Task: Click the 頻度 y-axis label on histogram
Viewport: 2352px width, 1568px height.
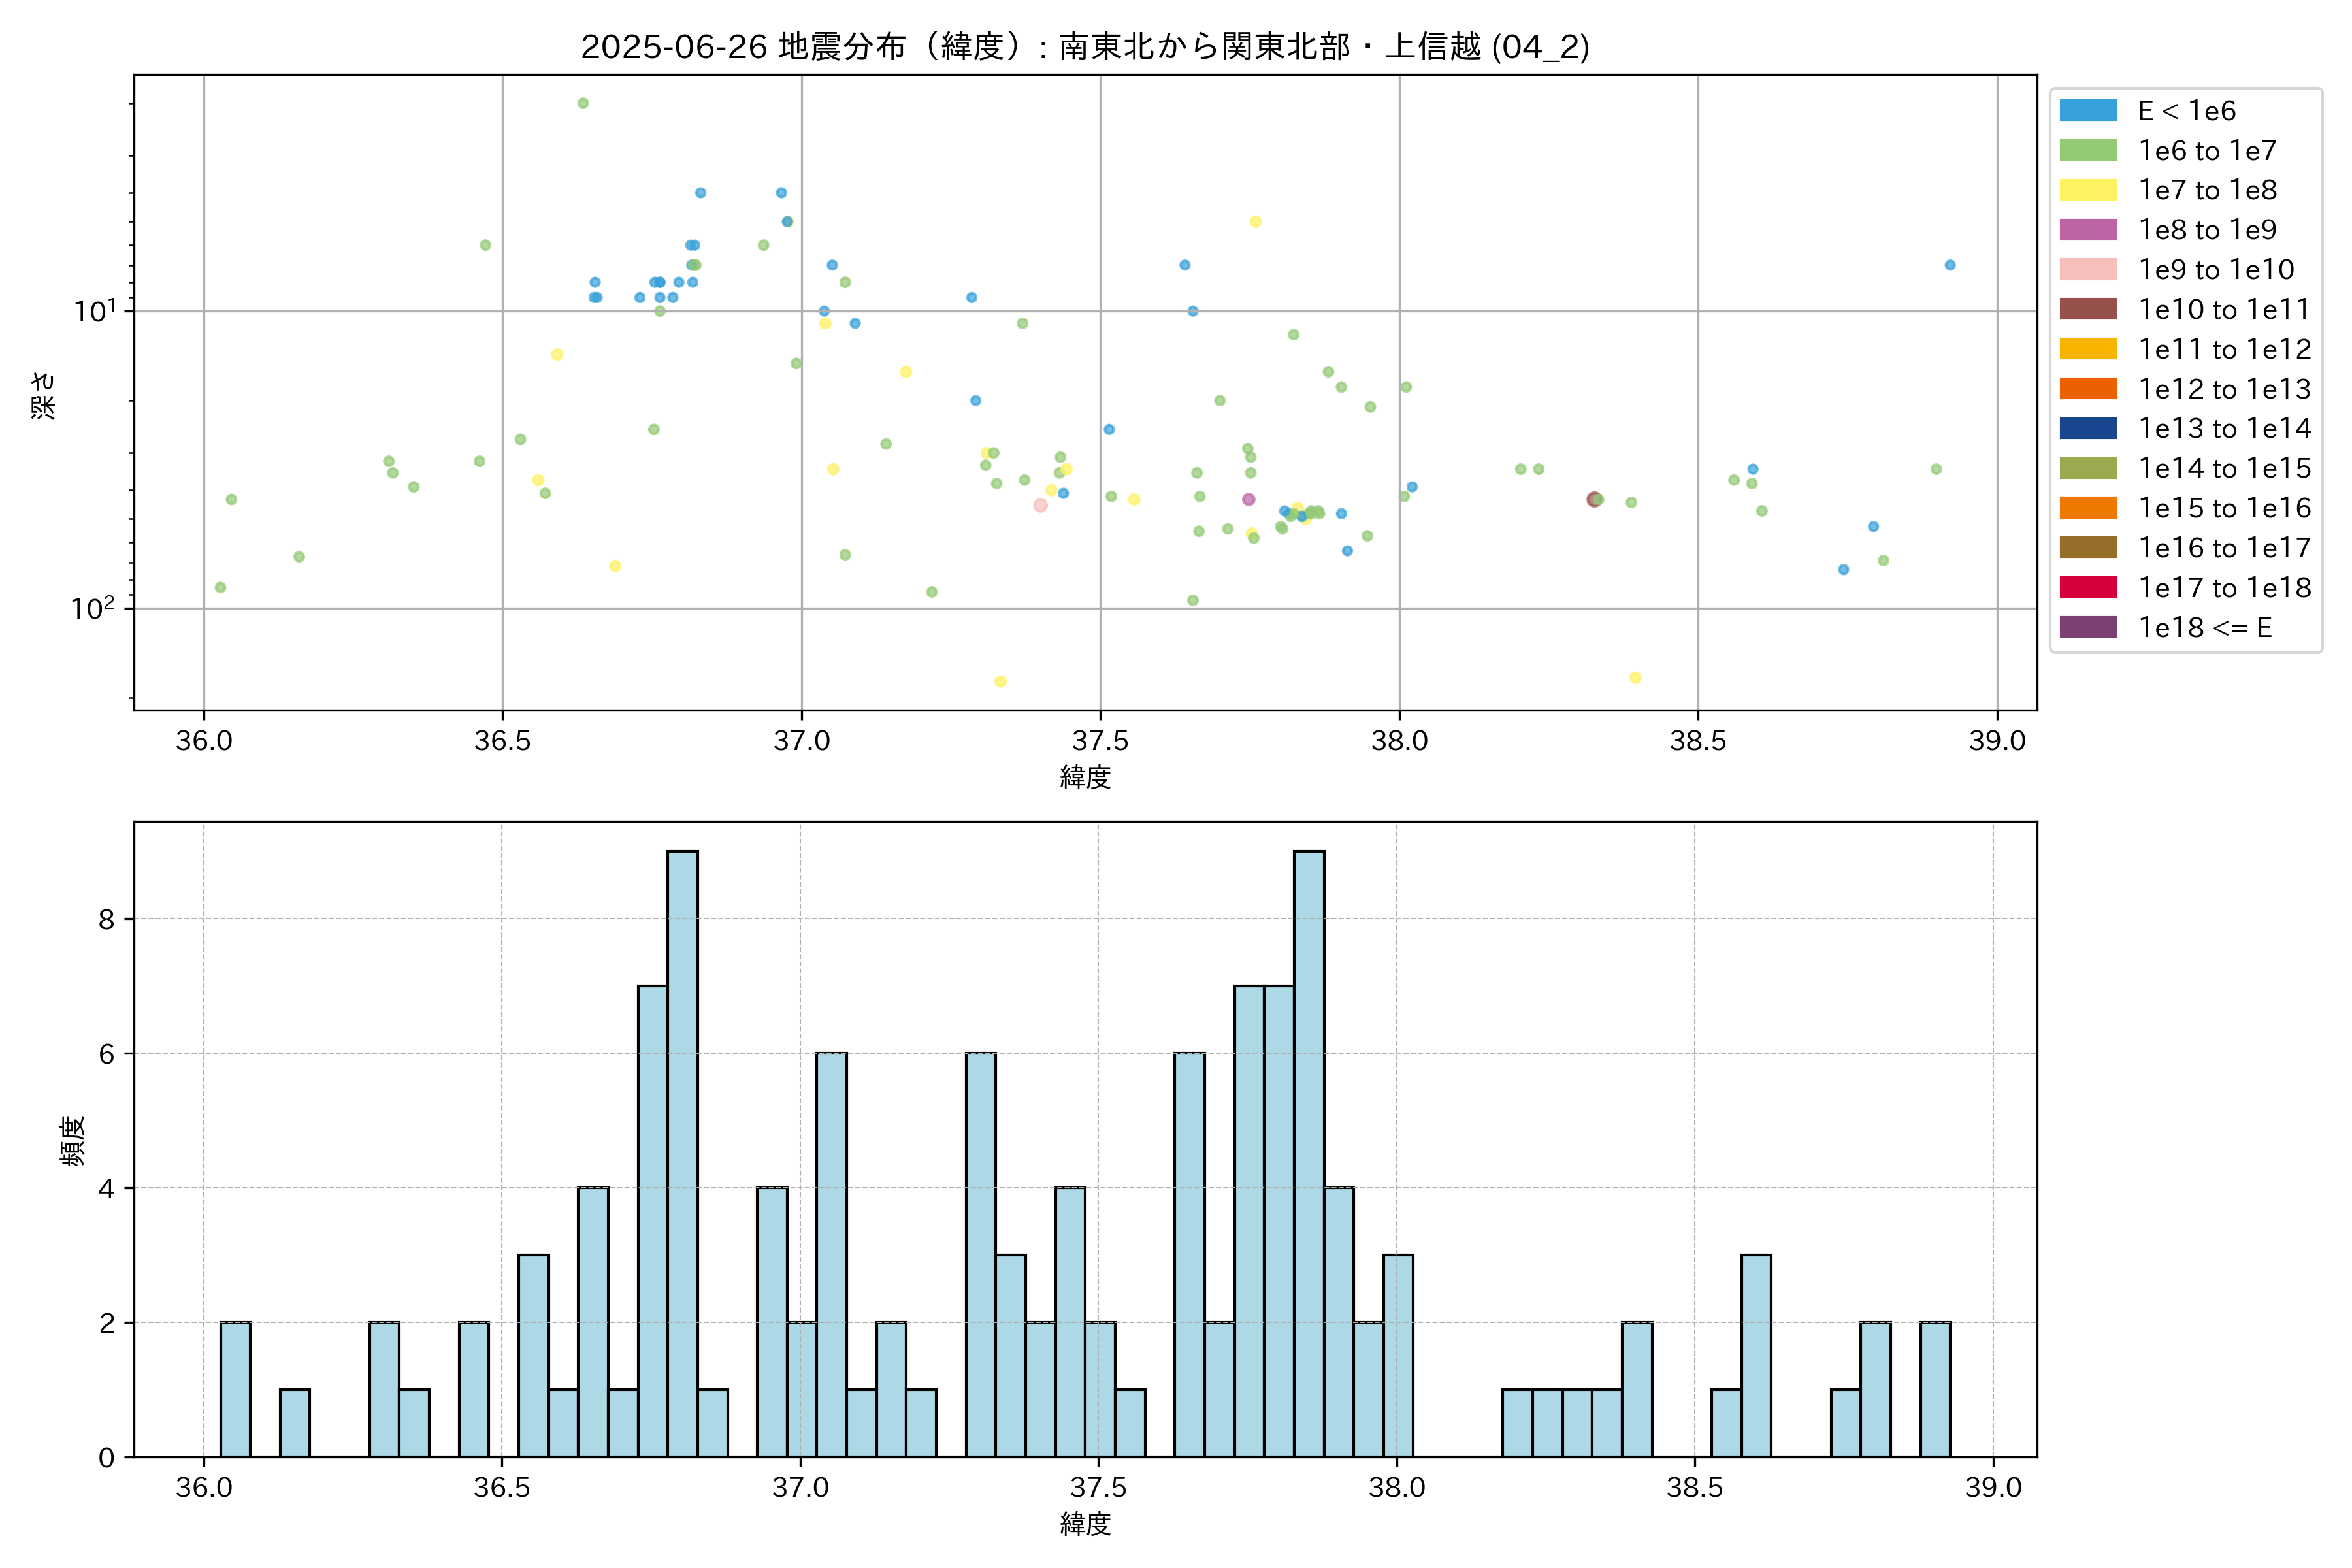Action: [73, 1140]
